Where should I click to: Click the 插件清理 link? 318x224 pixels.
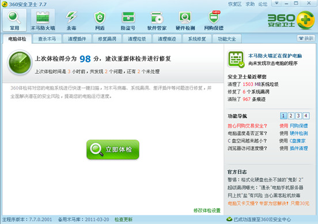299,148
